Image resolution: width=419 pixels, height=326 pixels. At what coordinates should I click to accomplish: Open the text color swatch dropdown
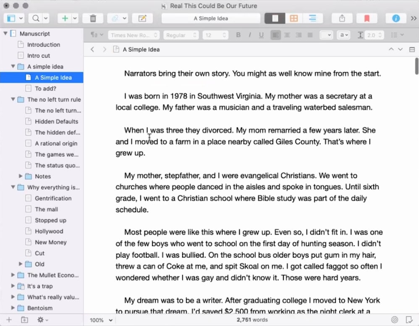coord(326,35)
